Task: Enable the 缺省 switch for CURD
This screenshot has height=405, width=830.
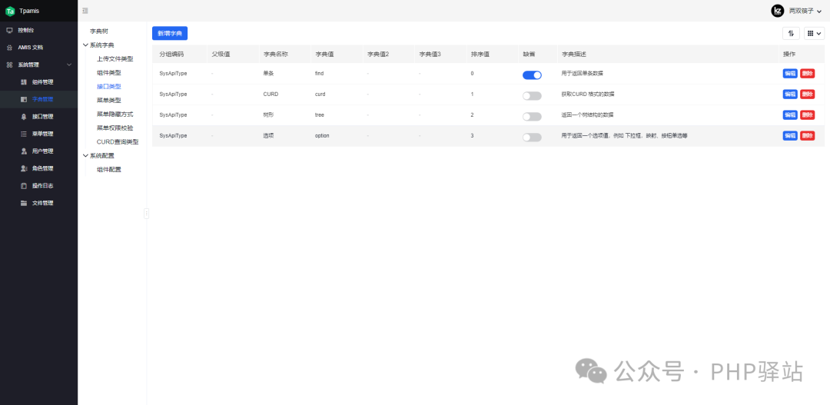Action: (x=532, y=96)
